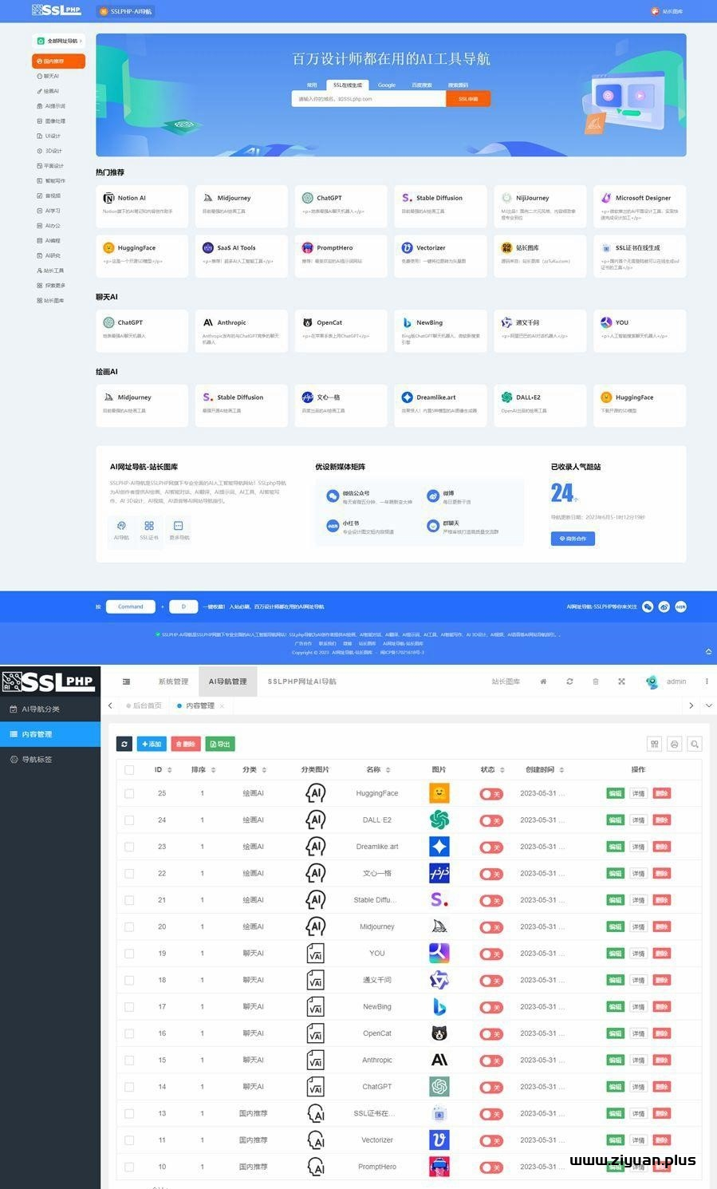The height and width of the screenshot is (1189, 717).
Task: Click the Dreamlike.art logo in 绘画AI section
Action: [407, 397]
